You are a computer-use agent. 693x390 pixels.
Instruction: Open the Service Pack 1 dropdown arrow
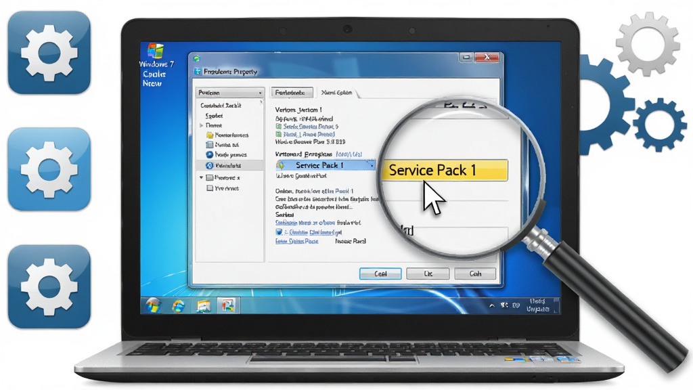tap(372, 165)
